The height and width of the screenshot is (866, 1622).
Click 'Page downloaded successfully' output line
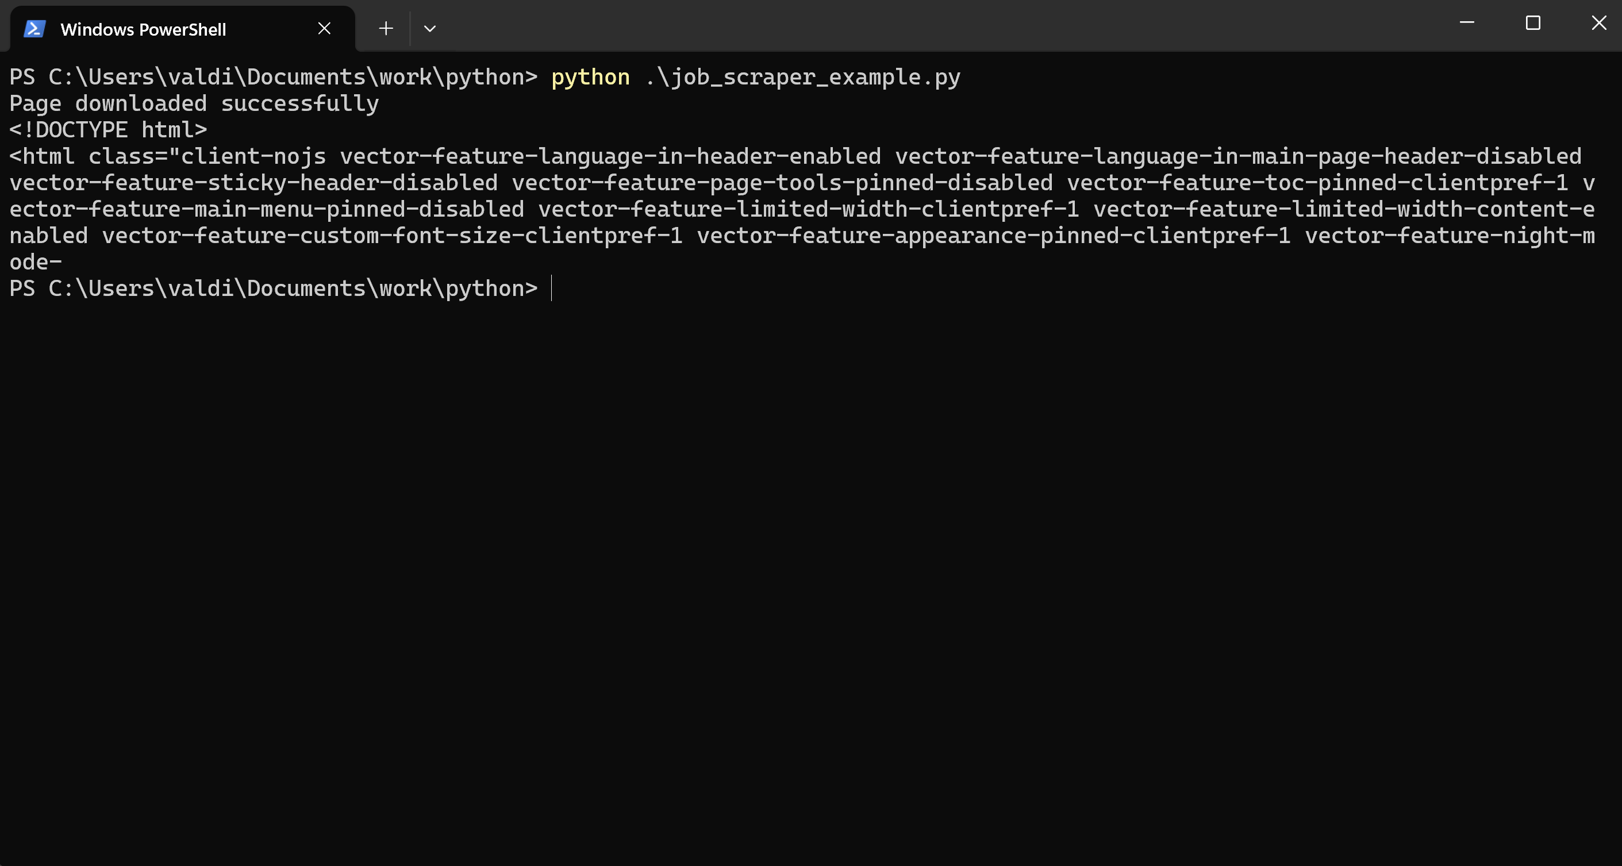[194, 103]
